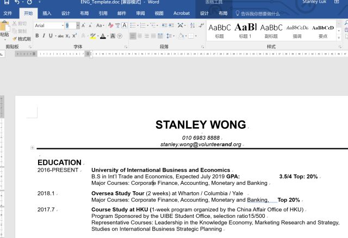
Task: Open the phonetic guide (文) tool
Action: (x=117, y=26)
